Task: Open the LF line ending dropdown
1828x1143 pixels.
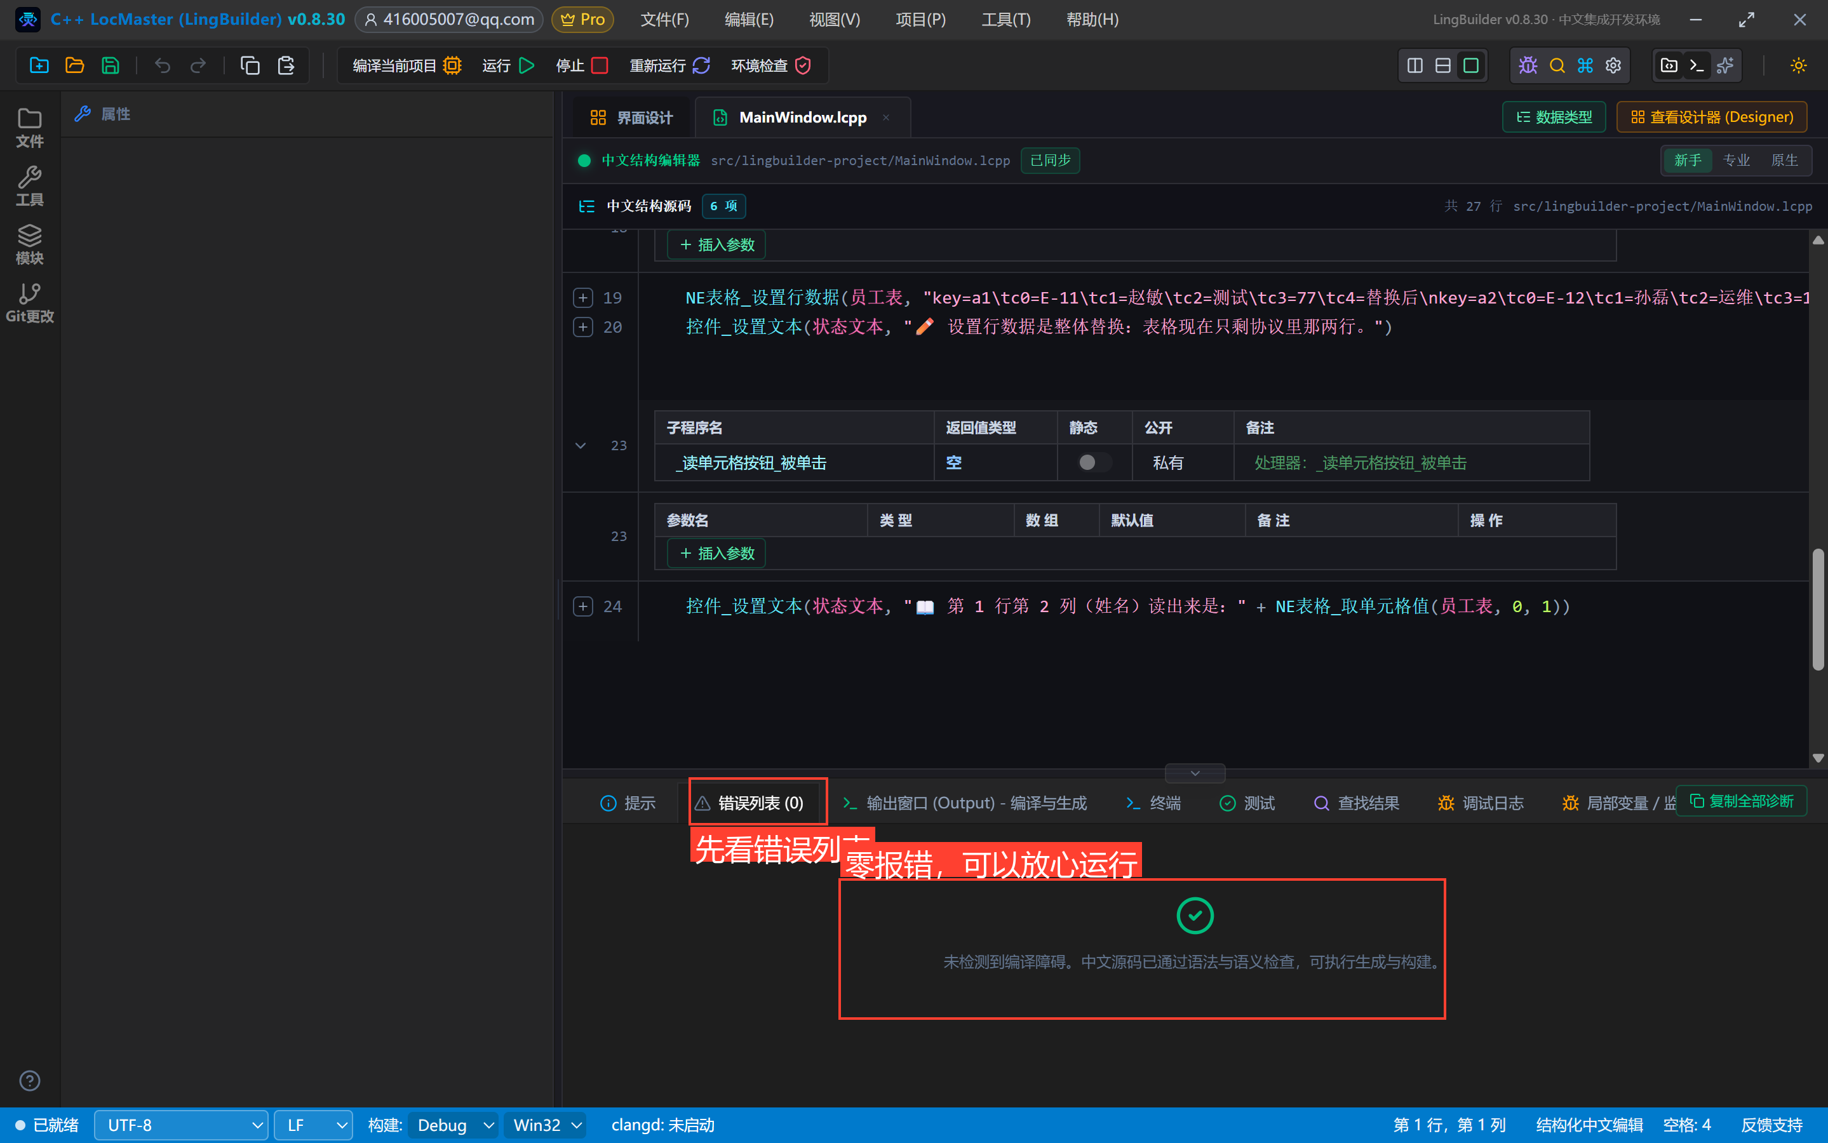Action: [313, 1125]
